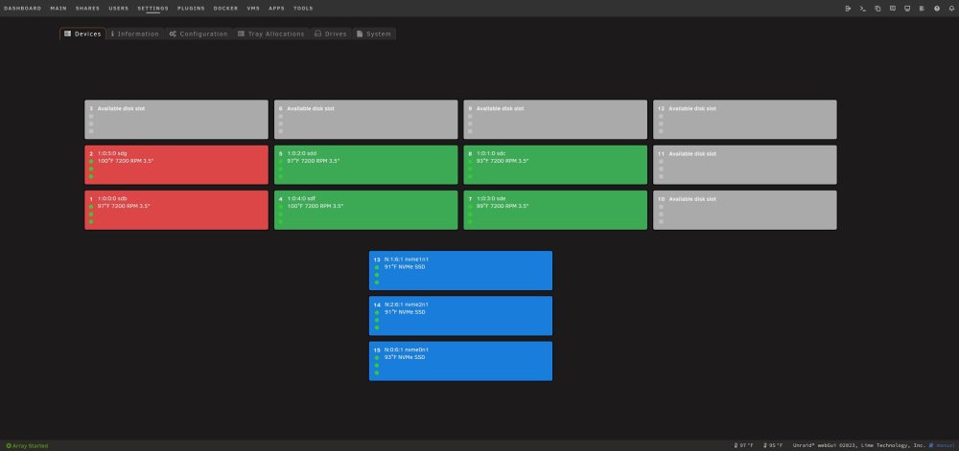Screen dimensions: 959x451
Task: Select available disk slot 11 tile
Action: coord(745,165)
